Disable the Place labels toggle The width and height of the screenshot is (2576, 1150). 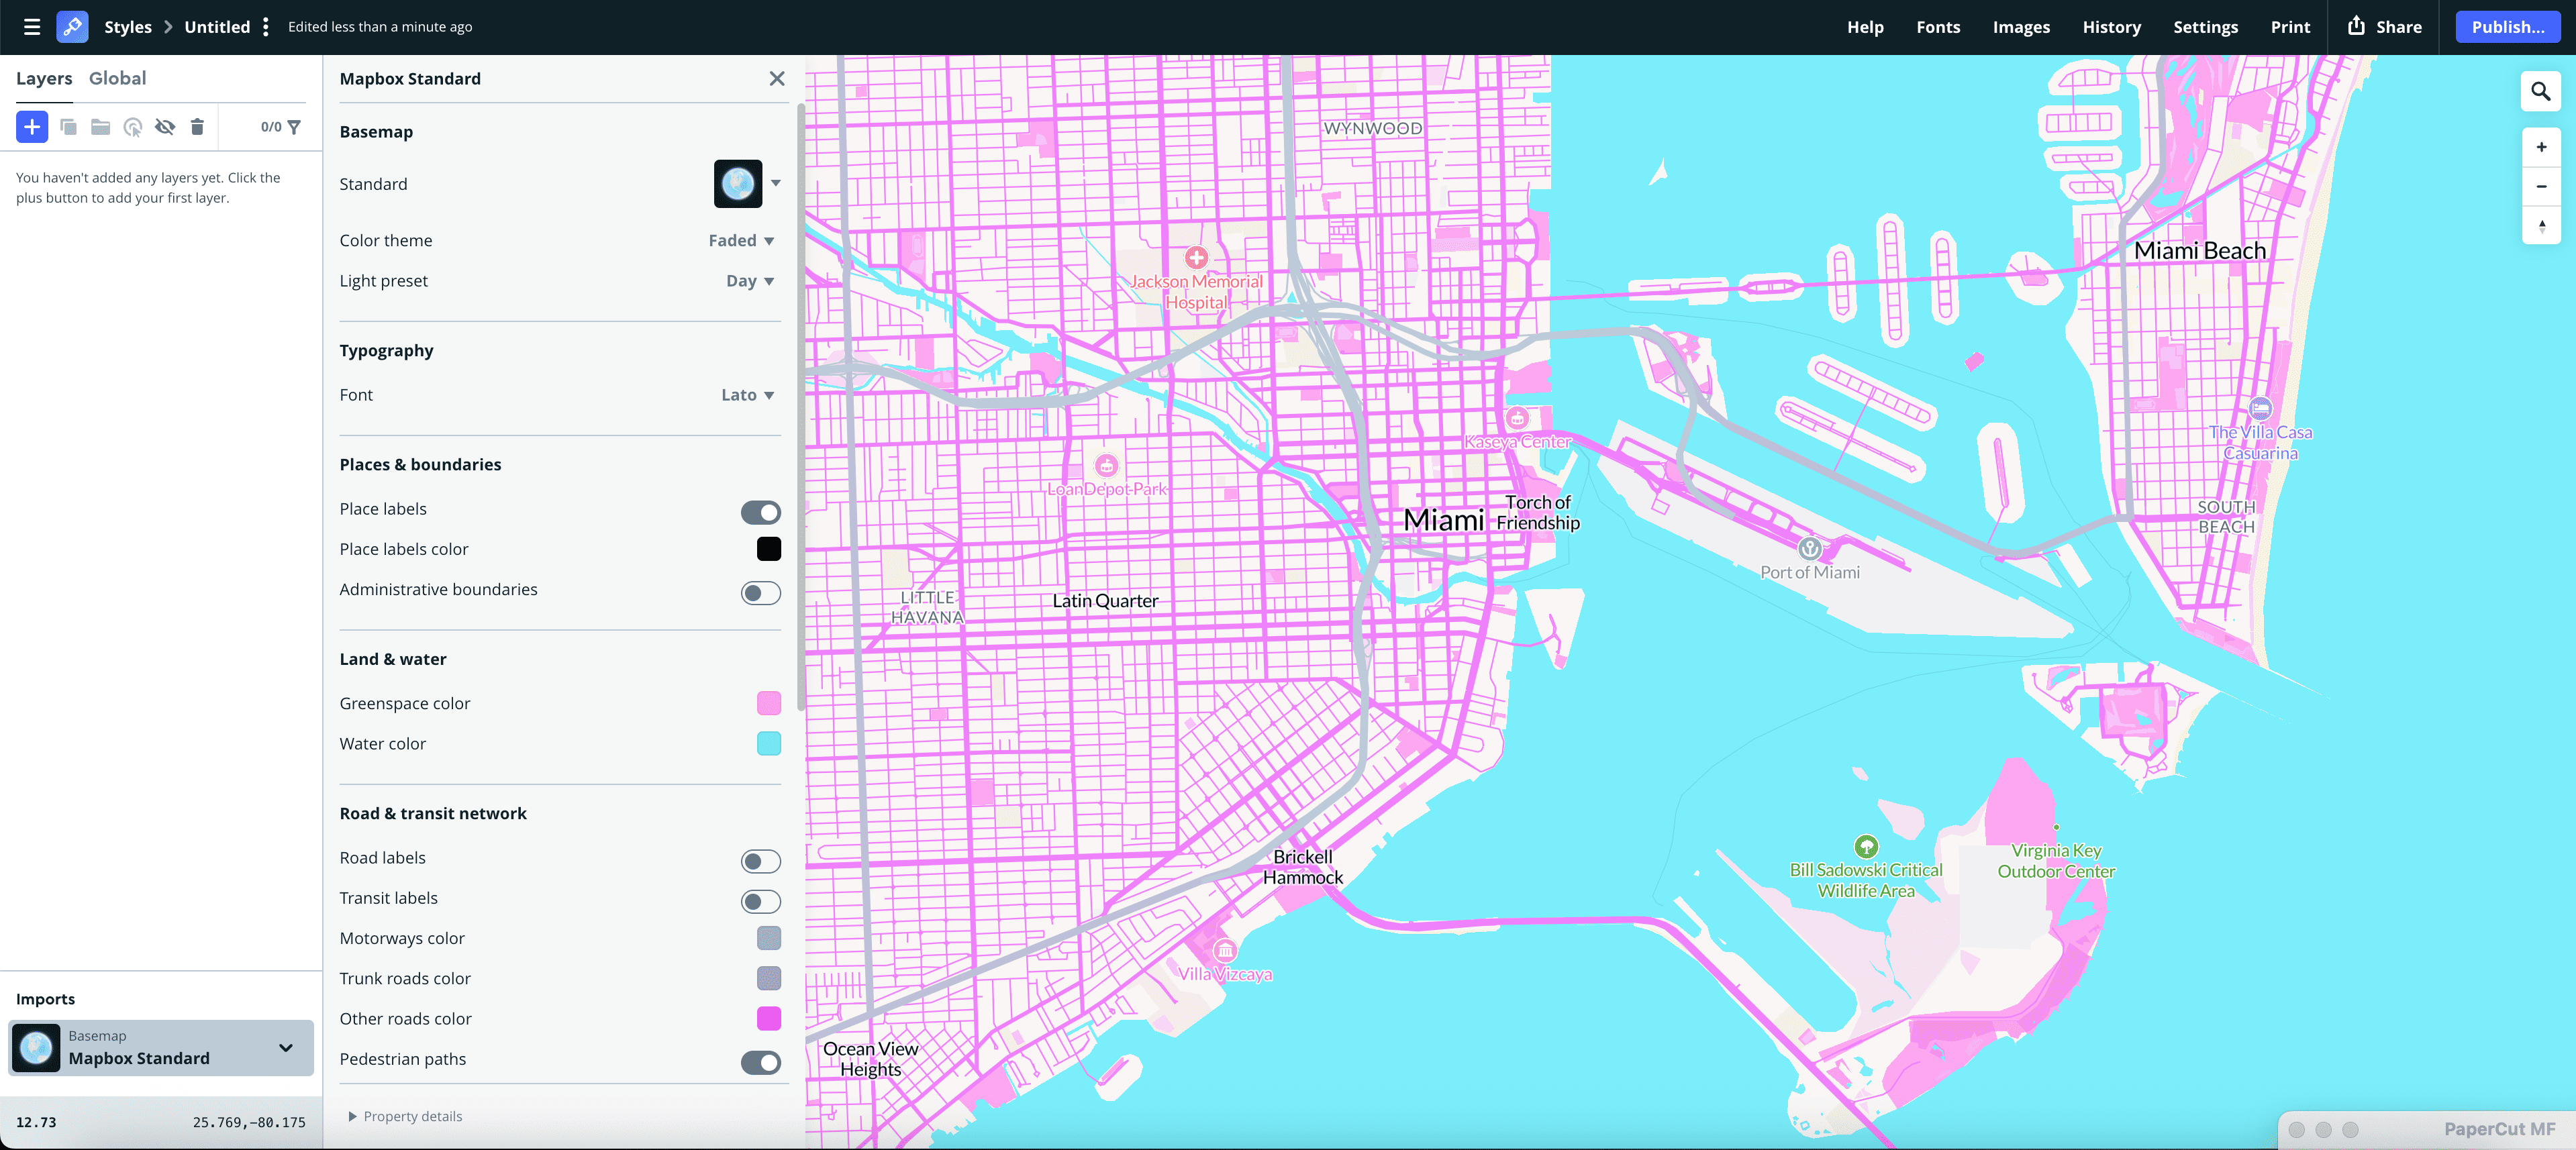click(760, 512)
